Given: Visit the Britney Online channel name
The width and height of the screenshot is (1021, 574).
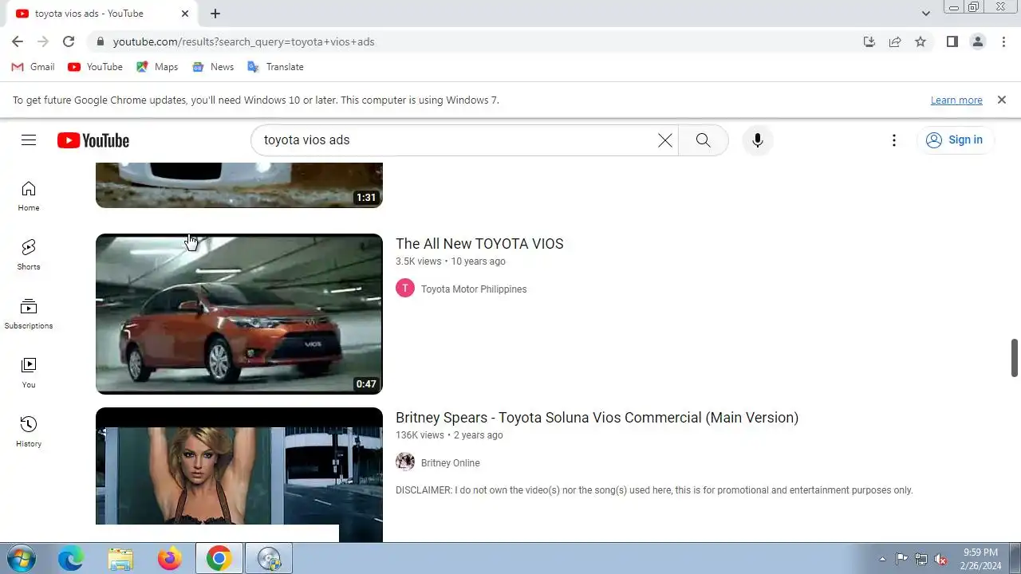Looking at the screenshot, I should click(x=451, y=463).
